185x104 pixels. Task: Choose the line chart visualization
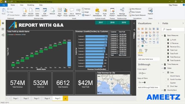click(x=139, y=32)
